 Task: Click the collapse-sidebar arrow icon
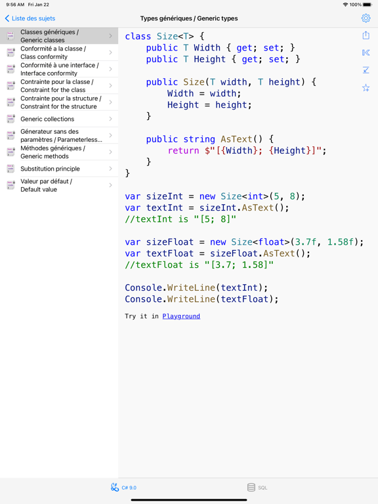pyautogui.click(x=366, y=52)
